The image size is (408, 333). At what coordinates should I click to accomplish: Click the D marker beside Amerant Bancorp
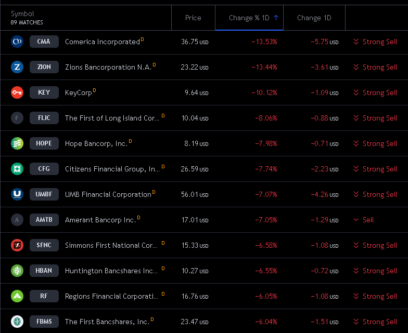[x=138, y=218]
